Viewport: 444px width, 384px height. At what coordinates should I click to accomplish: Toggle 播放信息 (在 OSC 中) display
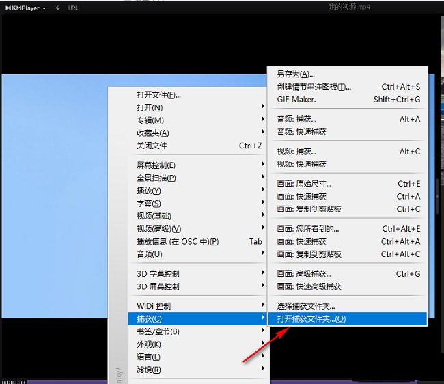178,241
